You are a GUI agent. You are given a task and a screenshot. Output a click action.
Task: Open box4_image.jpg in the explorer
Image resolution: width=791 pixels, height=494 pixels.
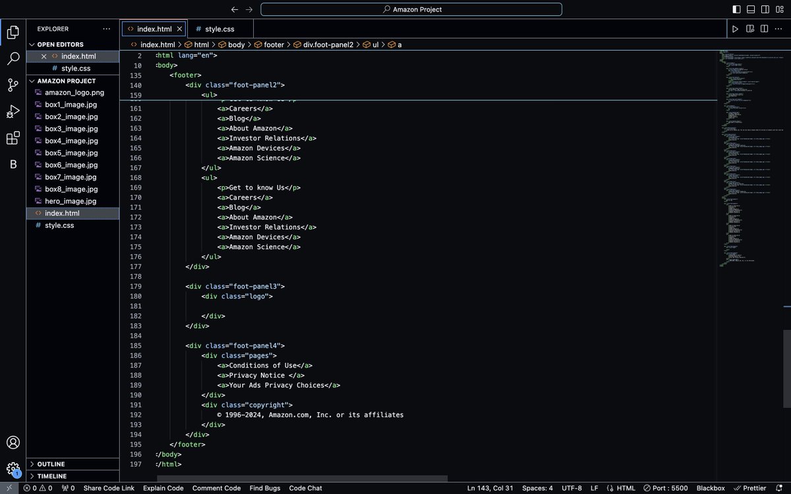coord(71,141)
